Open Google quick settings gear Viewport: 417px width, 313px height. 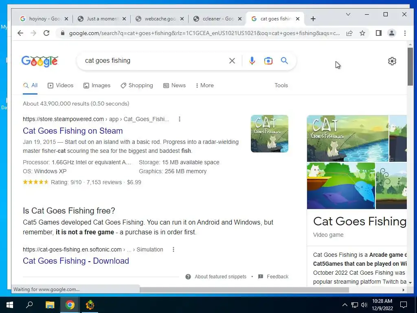392,61
